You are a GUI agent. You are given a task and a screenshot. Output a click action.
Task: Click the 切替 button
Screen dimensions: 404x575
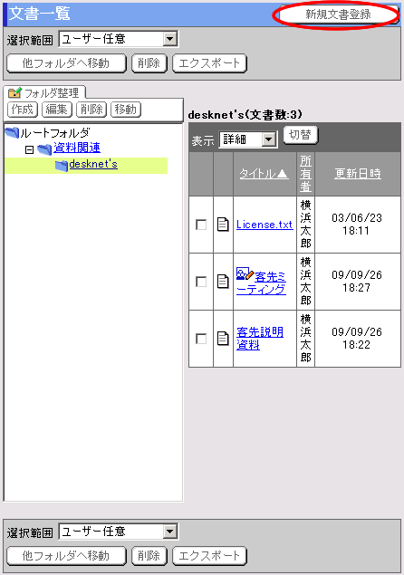pos(301,135)
